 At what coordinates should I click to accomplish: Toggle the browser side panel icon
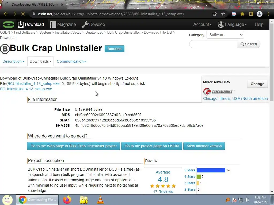point(251,14)
